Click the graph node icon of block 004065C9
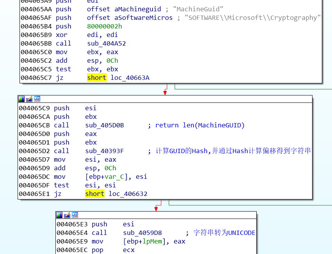Viewport: 332px width, 254px height. [37, 99]
